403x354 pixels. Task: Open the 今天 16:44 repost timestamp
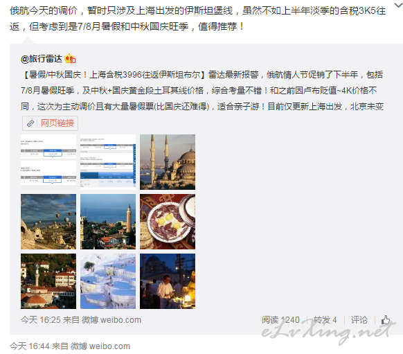(x=30, y=346)
